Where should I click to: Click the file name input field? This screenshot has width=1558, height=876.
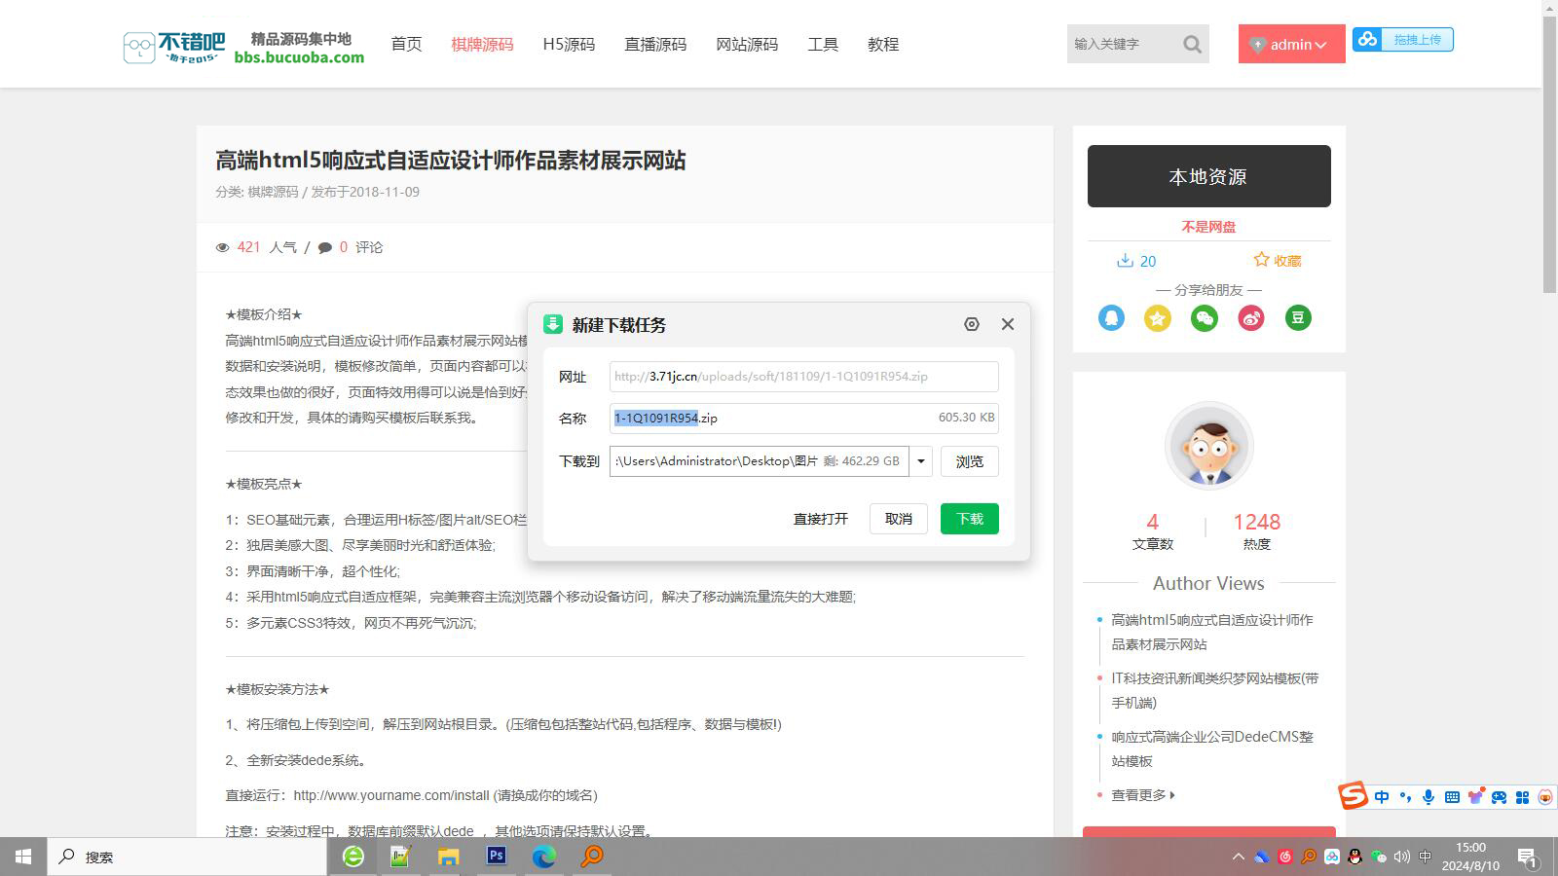803,418
